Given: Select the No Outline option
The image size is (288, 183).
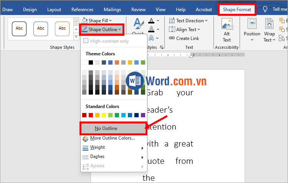Looking at the screenshot, I should 113,128.
